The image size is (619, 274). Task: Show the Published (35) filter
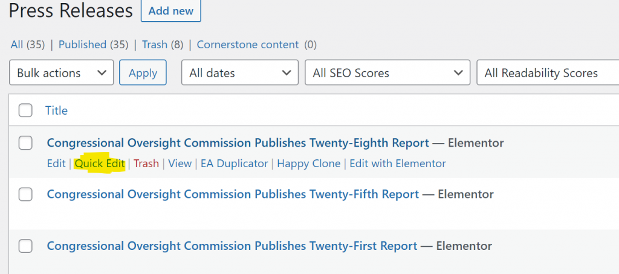[x=94, y=45]
